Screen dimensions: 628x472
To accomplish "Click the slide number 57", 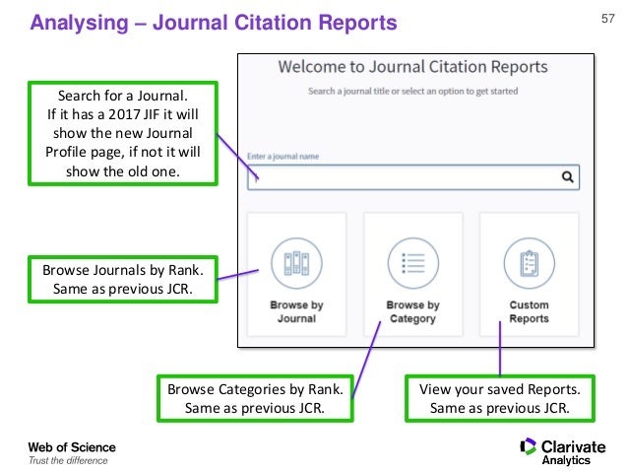I will click(x=607, y=19).
